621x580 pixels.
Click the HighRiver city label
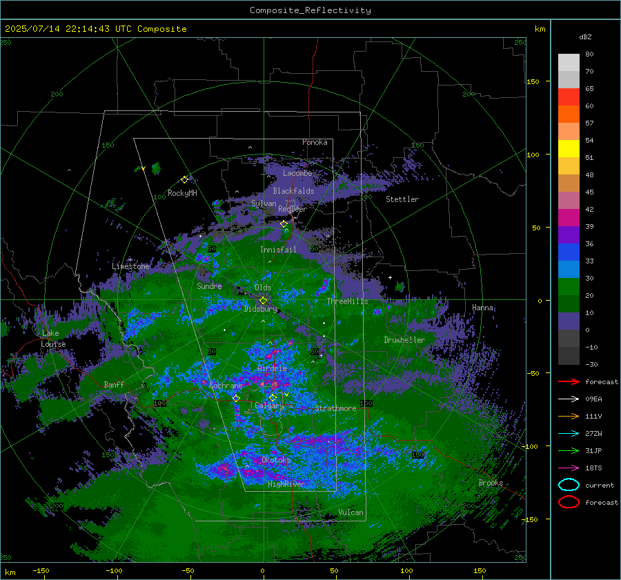286,484
